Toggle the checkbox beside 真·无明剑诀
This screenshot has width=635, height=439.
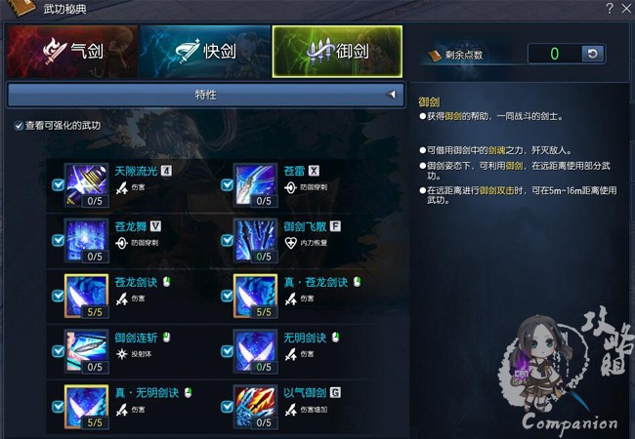click(x=58, y=407)
